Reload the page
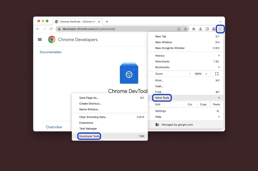Screen dimensions: 258x171 (x=51, y=29)
